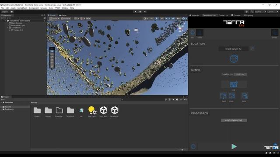
Task: Click the Save graph icon
Action: click(x=224, y=96)
